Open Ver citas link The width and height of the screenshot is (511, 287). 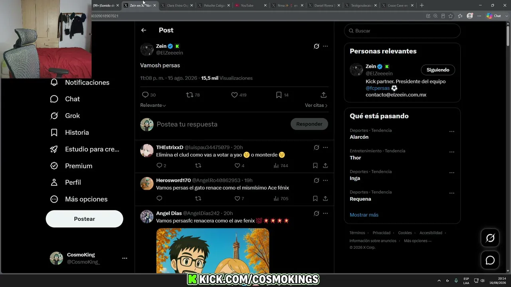point(316,105)
